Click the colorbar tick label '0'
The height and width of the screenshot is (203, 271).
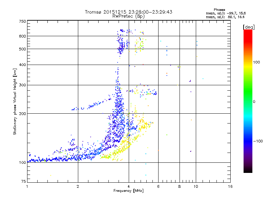coord(254,102)
